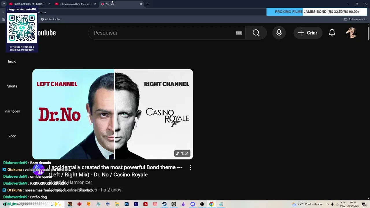Play the Dr. No / Casino Royale video thumbnail
The height and width of the screenshot is (208, 370).
coord(113,114)
